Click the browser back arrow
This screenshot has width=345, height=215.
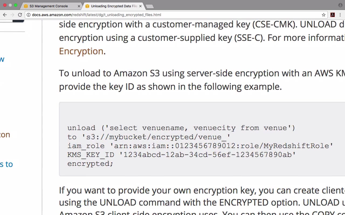(5, 15)
